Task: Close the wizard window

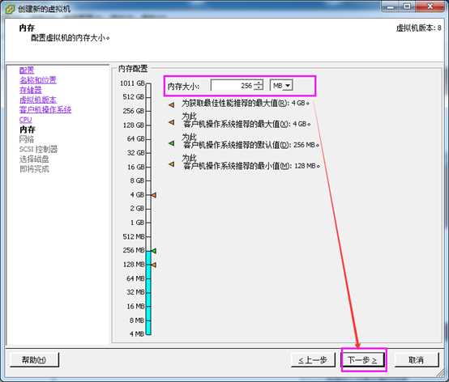Action: click(x=430, y=6)
